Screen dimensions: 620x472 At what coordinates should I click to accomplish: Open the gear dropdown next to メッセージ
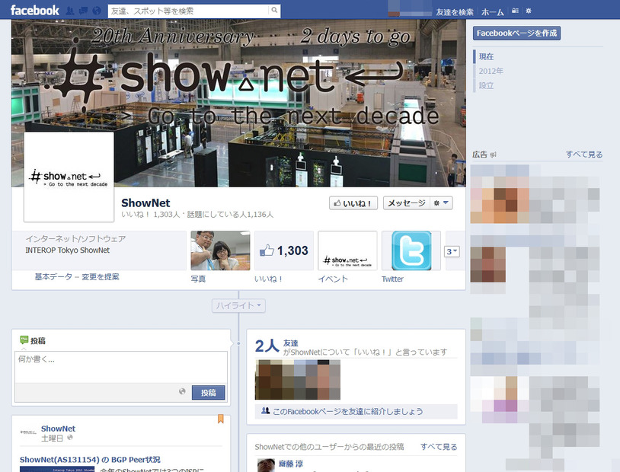[441, 203]
